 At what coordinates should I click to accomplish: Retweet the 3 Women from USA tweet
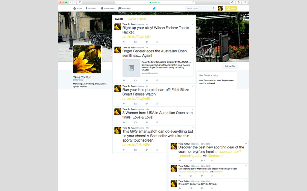click(135, 122)
